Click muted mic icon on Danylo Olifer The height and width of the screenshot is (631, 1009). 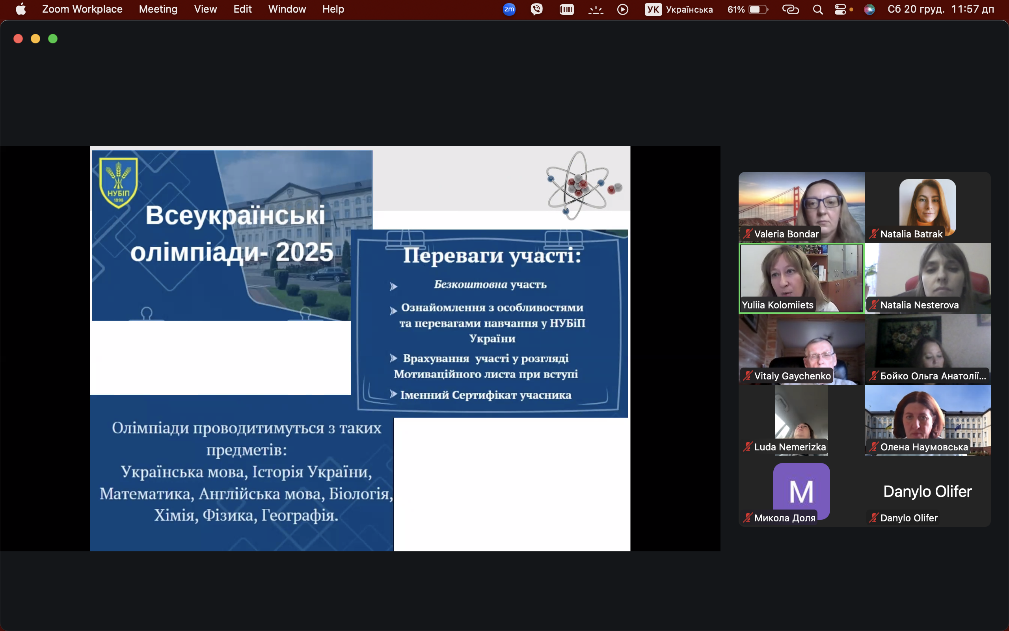[873, 517]
